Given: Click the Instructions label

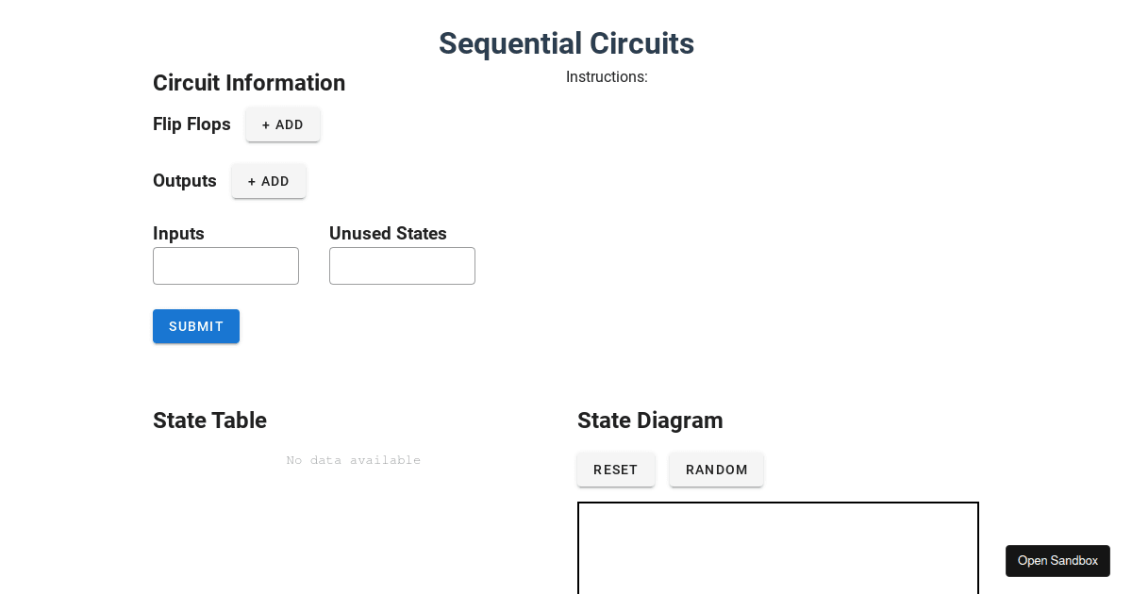Looking at the screenshot, I should tap(607, 77).
